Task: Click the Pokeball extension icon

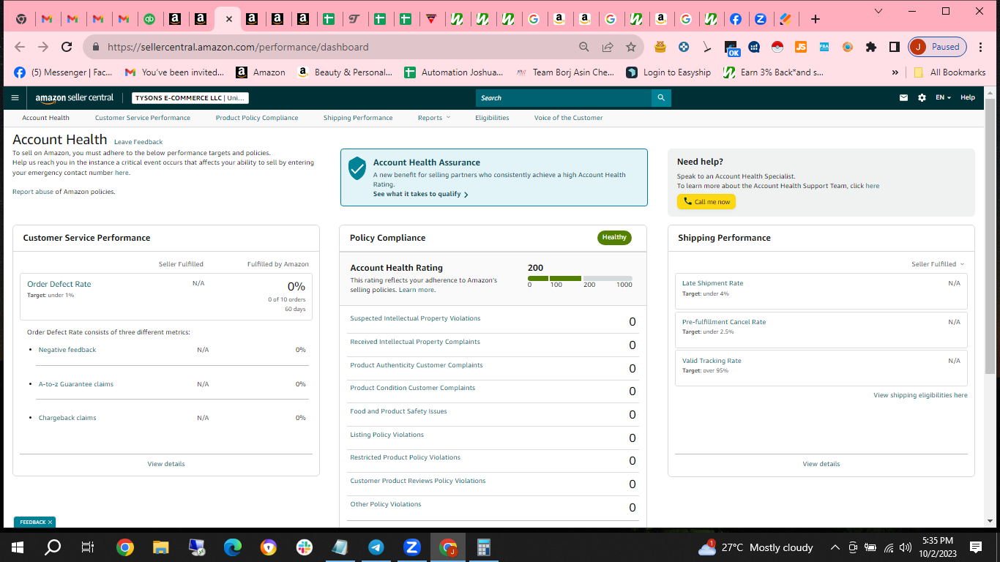Action: point(777,47)
